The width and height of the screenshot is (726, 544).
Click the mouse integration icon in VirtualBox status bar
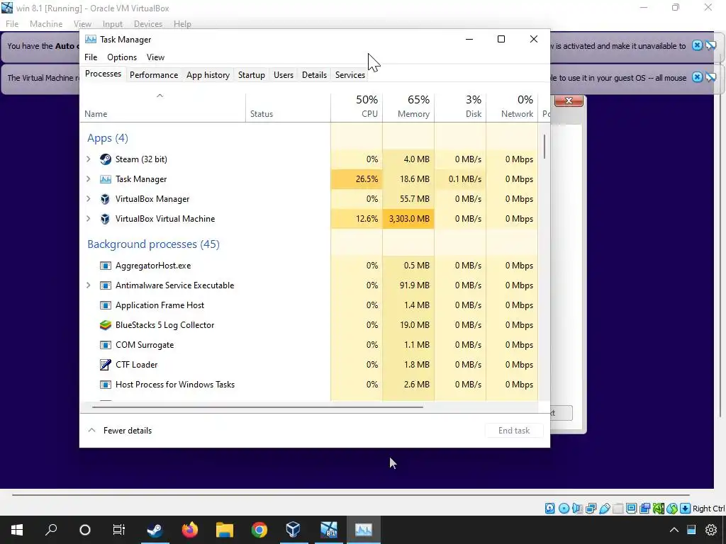(x=672, y=509)
